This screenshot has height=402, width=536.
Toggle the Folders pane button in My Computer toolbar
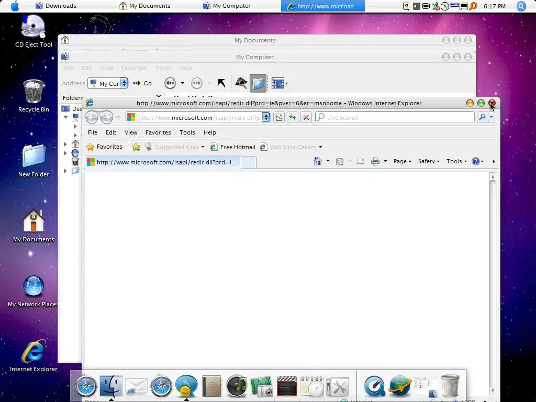[x=258, y=83]
